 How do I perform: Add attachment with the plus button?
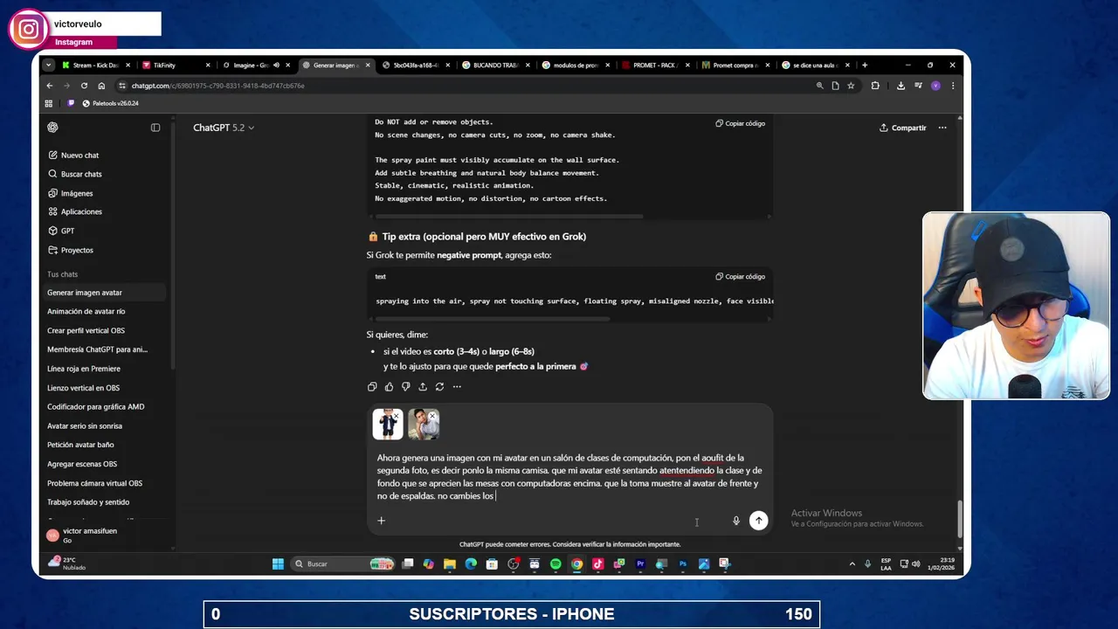point(381,521)
